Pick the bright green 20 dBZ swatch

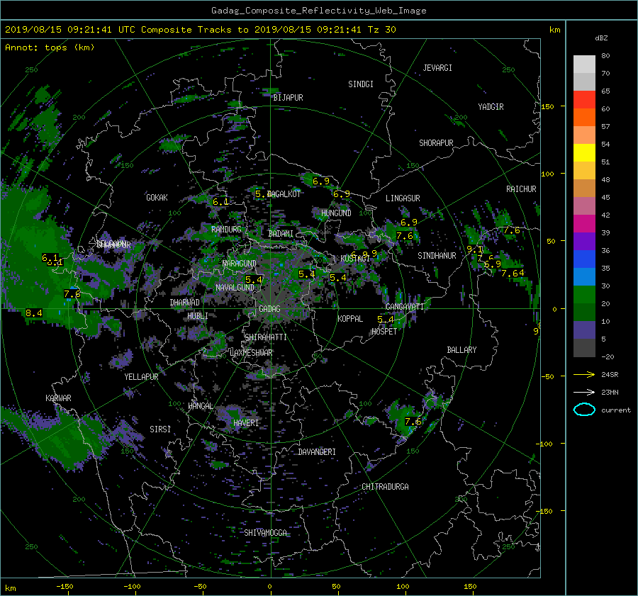[584, 295]
